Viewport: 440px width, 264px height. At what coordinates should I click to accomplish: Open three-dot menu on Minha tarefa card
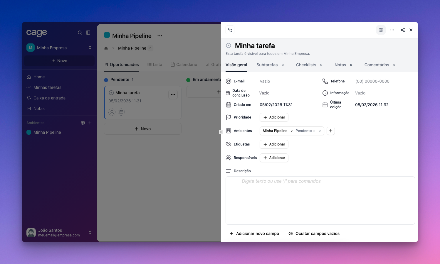point(173,94)
